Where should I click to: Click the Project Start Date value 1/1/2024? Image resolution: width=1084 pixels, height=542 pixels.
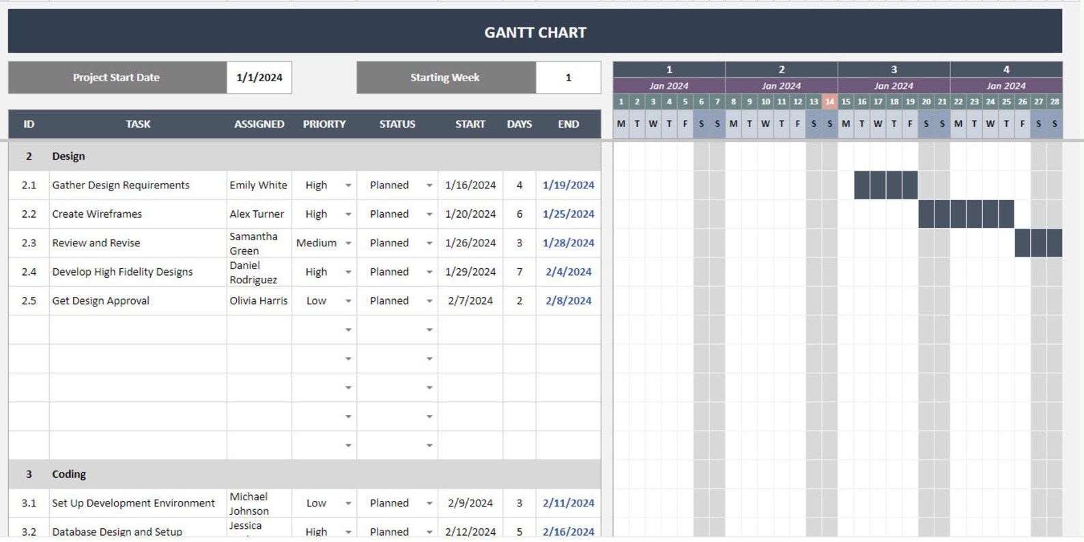259,78
